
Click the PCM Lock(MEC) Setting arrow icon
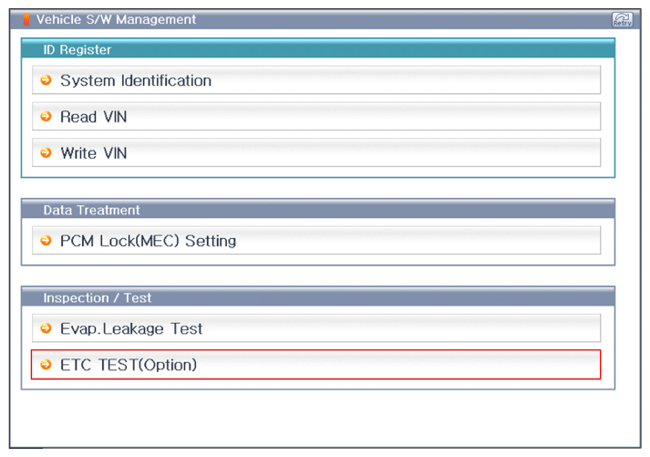46,241
